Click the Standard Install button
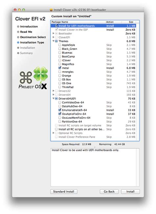 64,192
